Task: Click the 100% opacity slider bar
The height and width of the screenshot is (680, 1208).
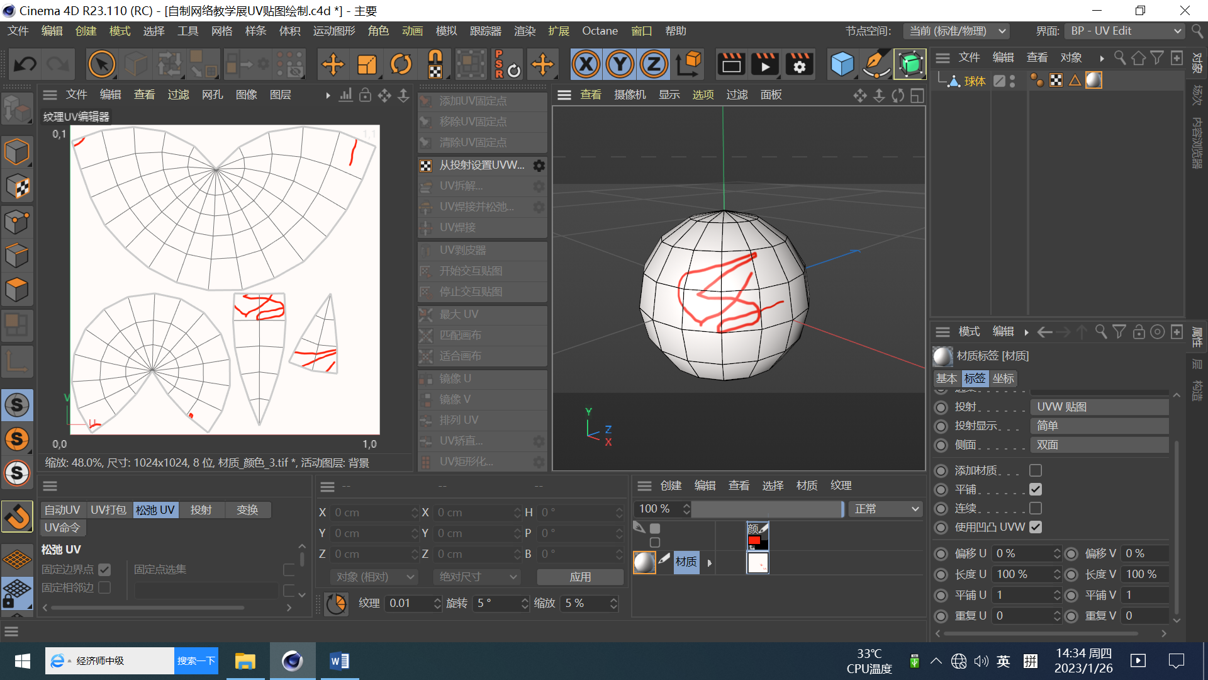Action: [766, 509]
